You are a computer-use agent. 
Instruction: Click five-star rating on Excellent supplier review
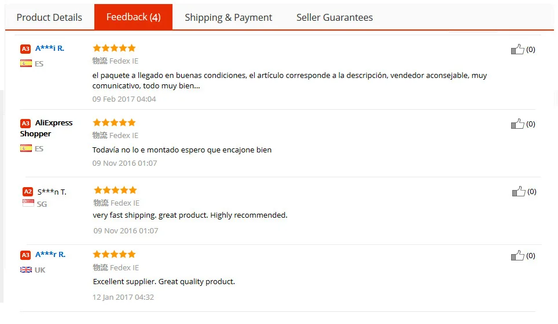coord(114,254)
